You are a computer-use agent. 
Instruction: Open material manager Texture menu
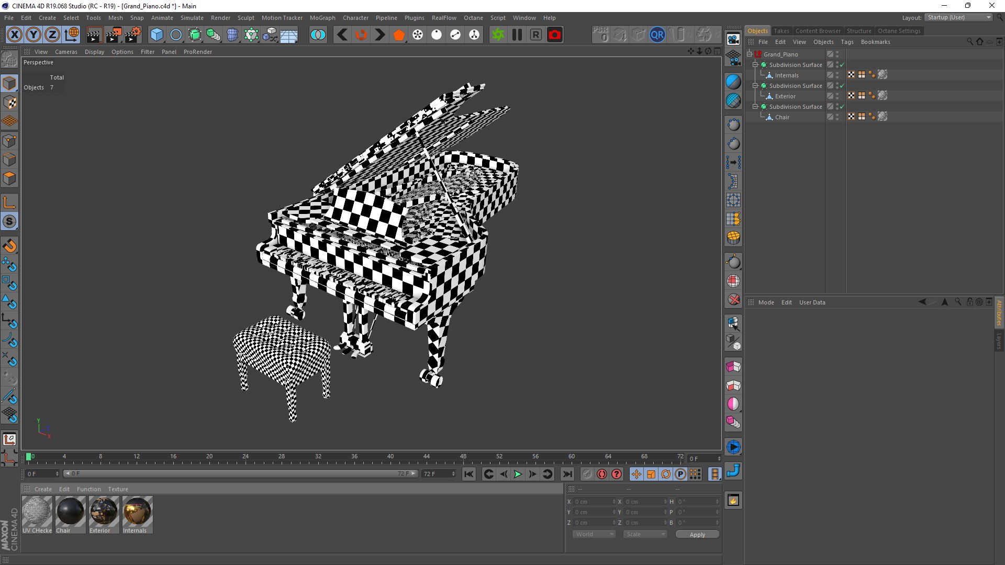[x=118, y=489]
